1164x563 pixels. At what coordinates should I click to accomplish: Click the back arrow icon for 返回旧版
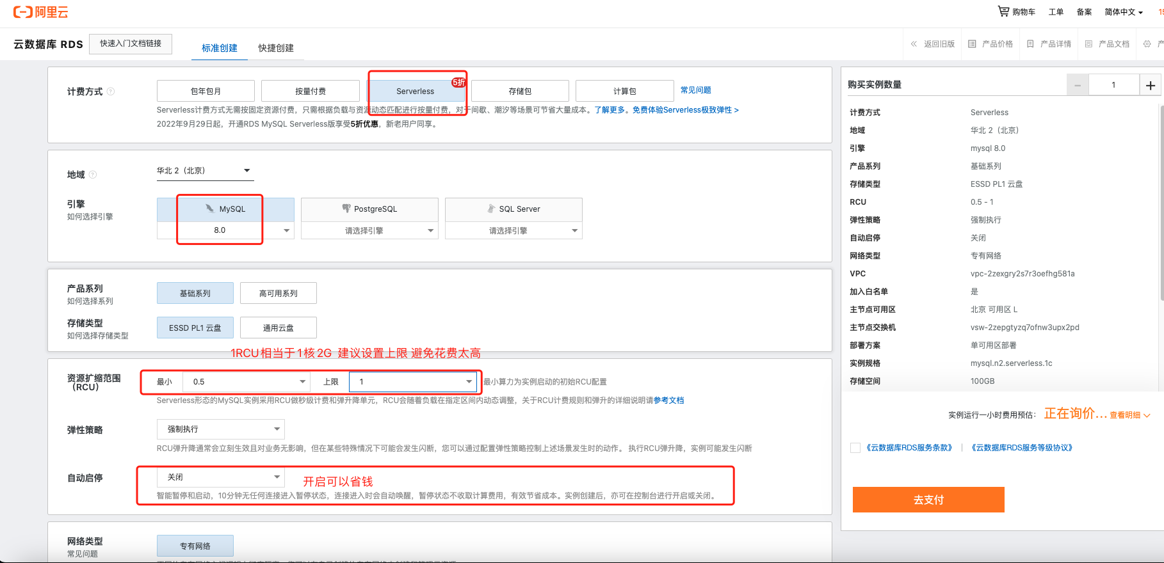tap(914, 44)
